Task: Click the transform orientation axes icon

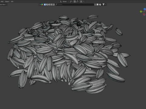Action: pyautogui.click(x=61, y=2)
